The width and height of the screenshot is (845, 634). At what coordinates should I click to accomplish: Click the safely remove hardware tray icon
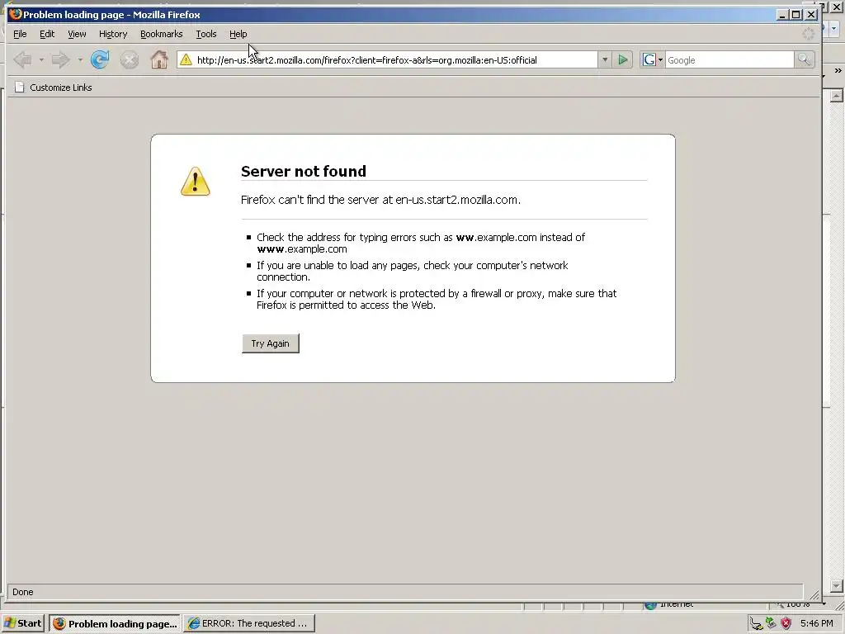tap(772, 623)
